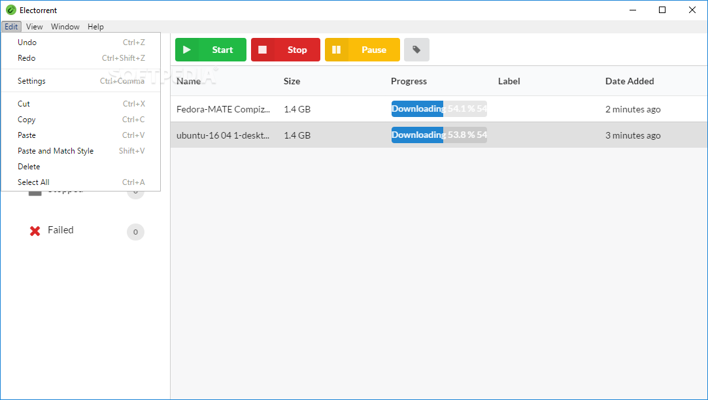Click Fedora torrent's 54.1% progress bar
The width and height of the screenshot is (708, 400).
point(439,108)
